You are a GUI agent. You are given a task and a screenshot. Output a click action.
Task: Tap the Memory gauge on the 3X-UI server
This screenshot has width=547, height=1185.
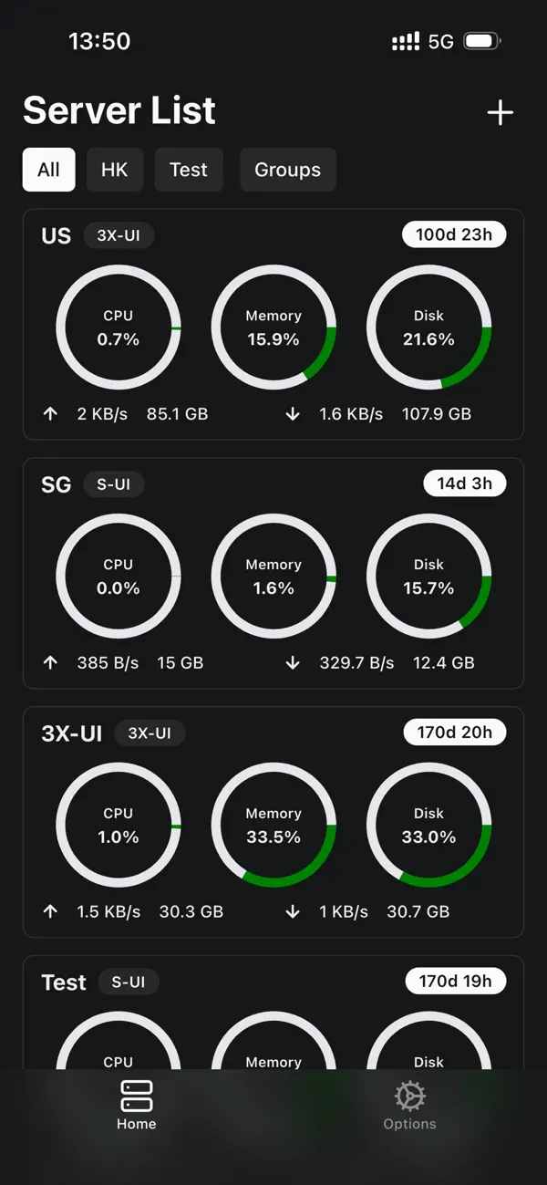point(273,822)
